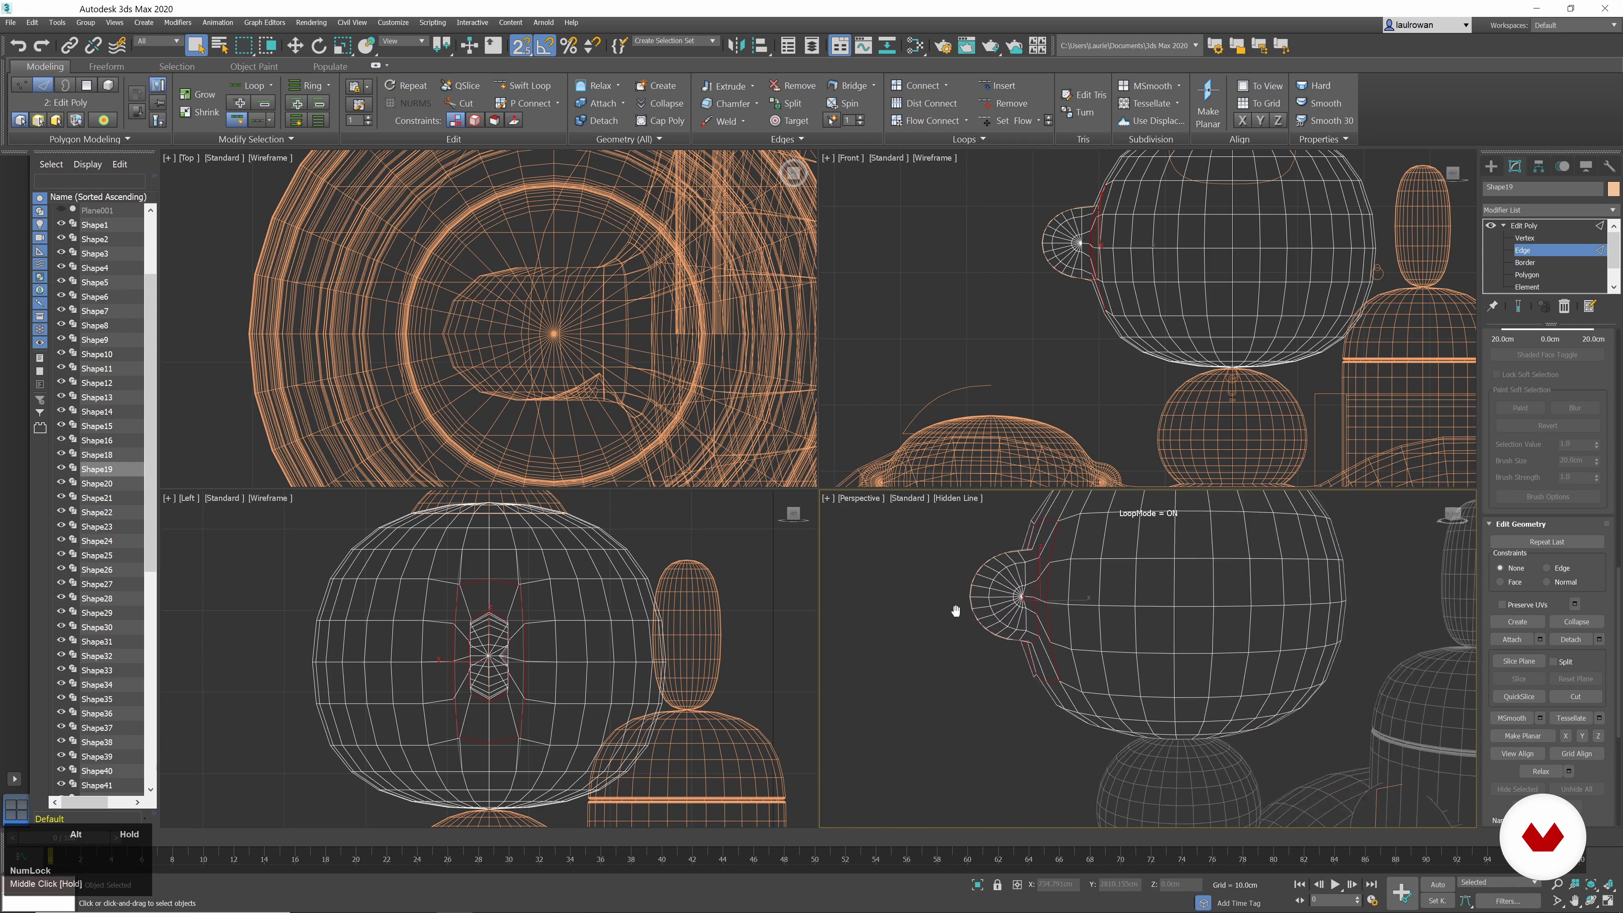Select the Edge constraint radio button
The width and height of the screenshot is (1623, 913).
1546,568
